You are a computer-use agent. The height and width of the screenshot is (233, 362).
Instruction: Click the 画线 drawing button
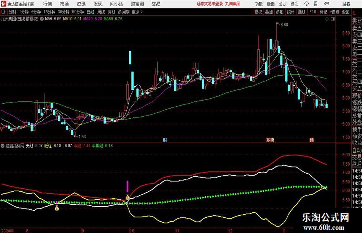[301, 12]
